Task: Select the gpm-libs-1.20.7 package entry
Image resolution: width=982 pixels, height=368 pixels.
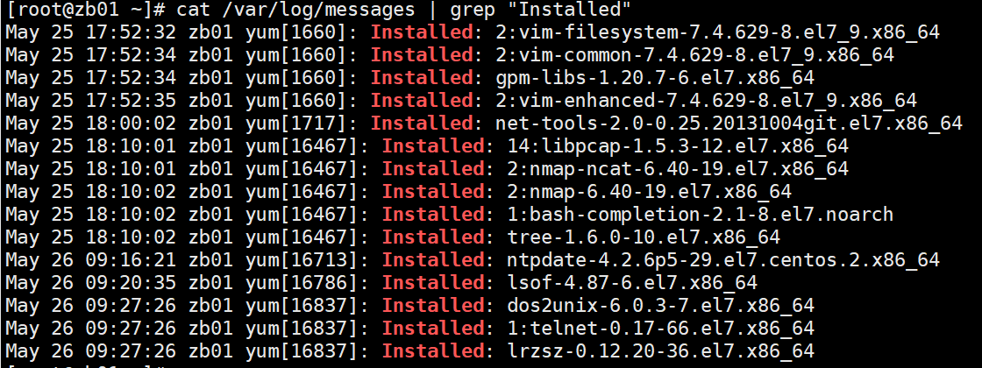Action: click(x=654, y=78)
